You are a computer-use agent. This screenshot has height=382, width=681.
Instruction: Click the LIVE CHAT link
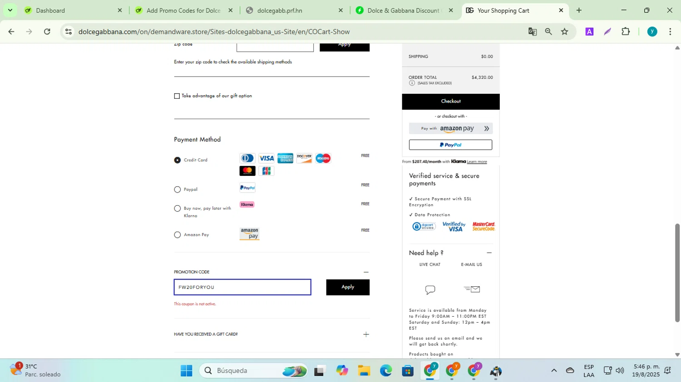430,265
